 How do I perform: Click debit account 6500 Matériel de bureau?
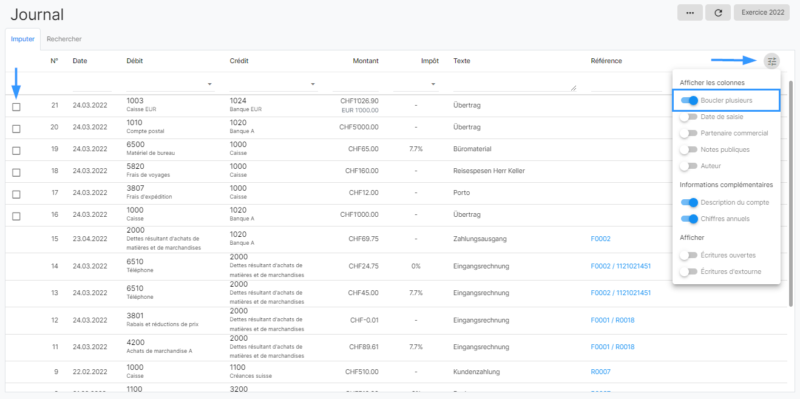coord(151,148)
